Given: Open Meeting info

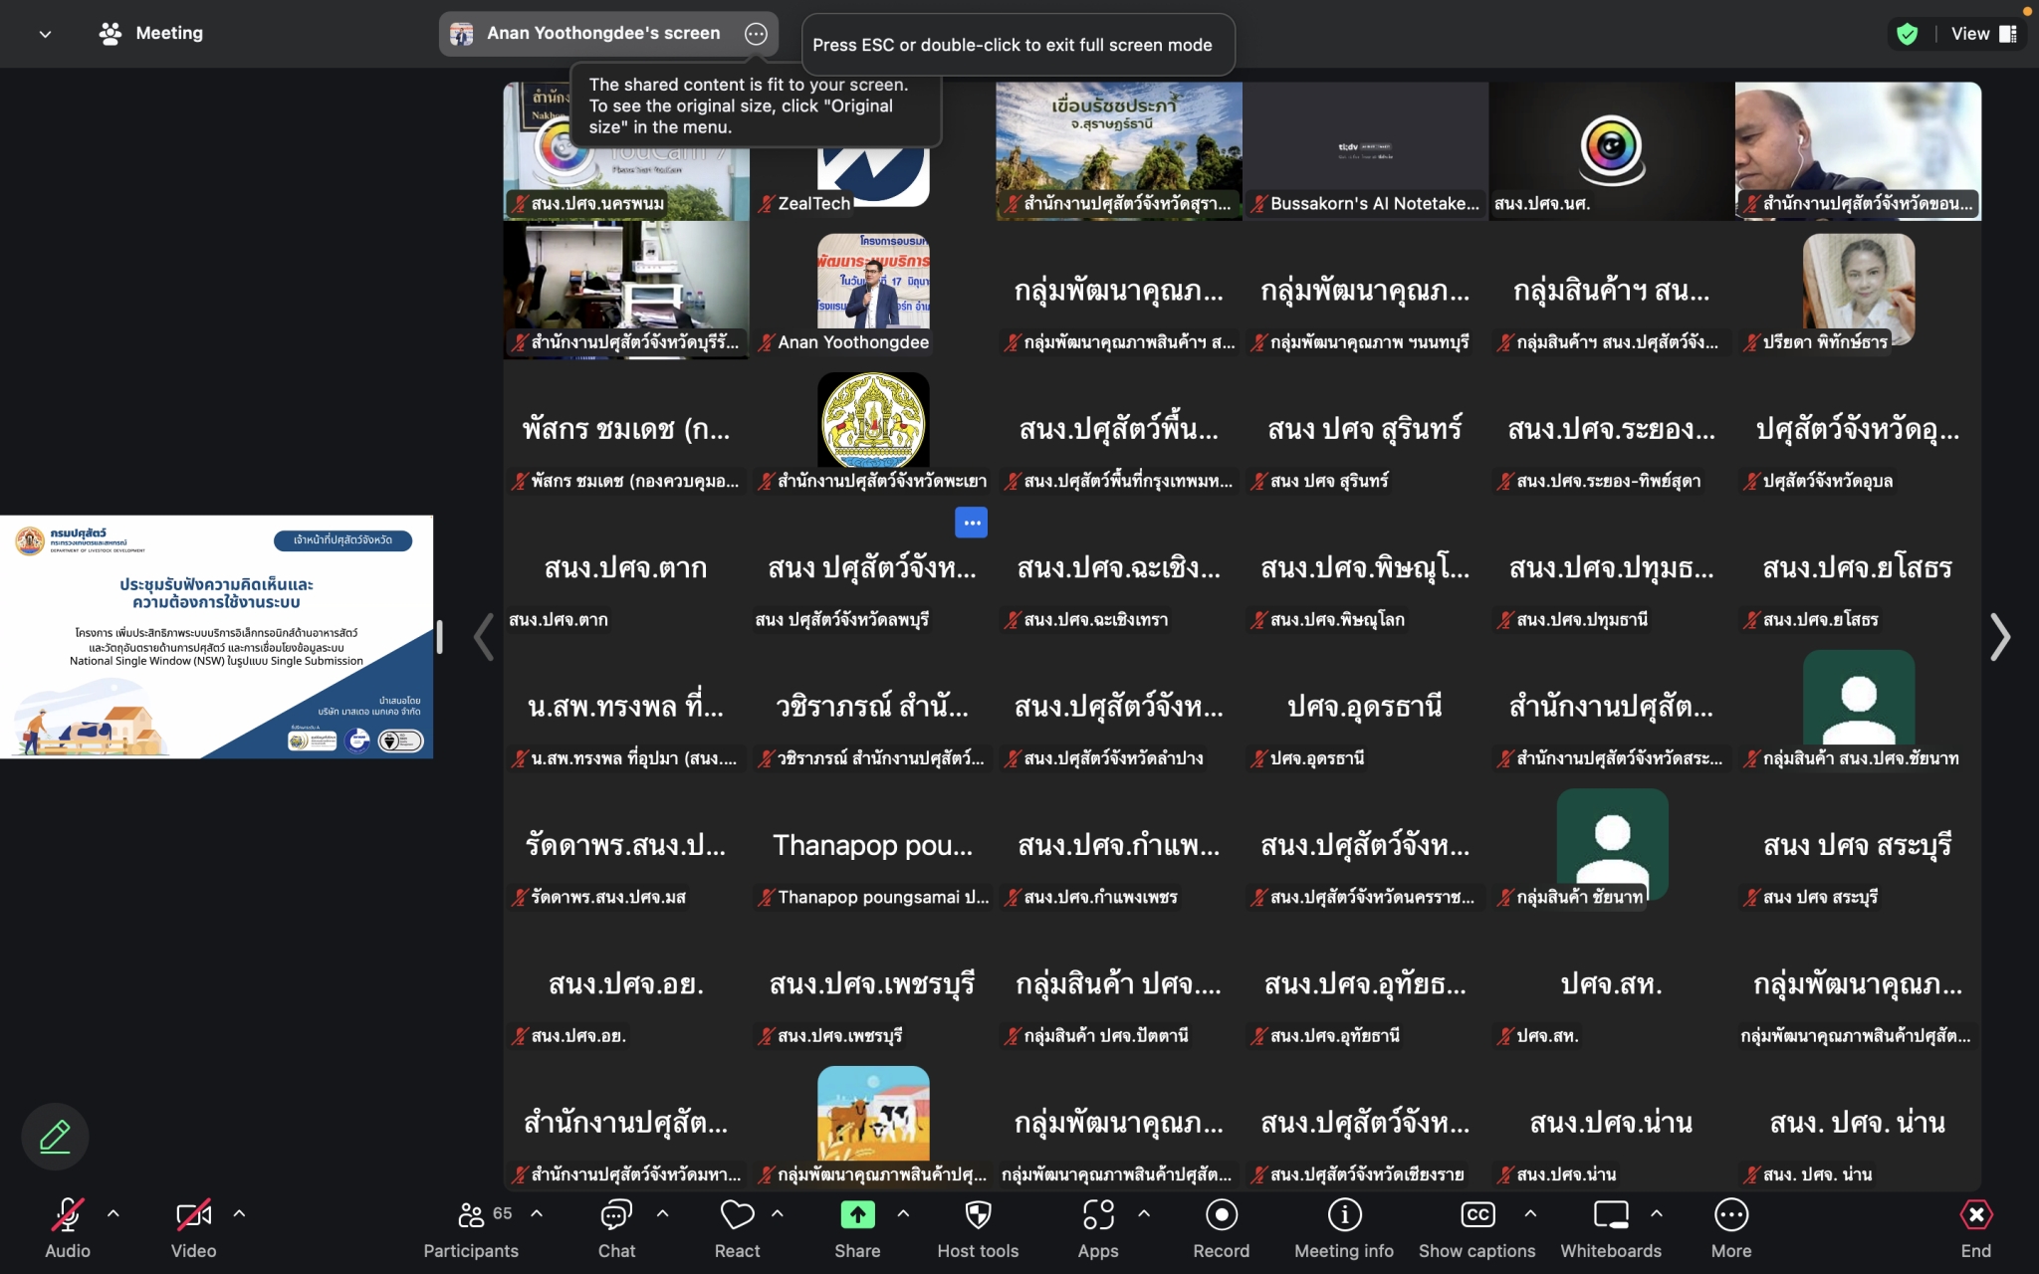Looking at the screenshot, I should pos(1343,1215).
